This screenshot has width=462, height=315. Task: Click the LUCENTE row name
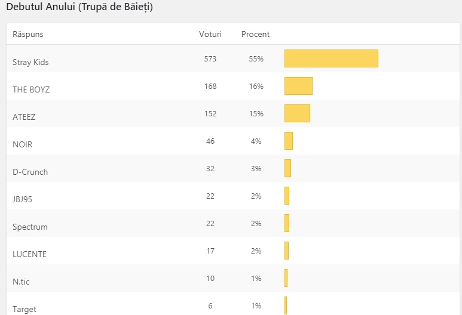pos(29,254)
